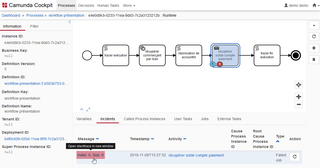
Task: Click the blue running instance badge
Action: click(213, 64)
